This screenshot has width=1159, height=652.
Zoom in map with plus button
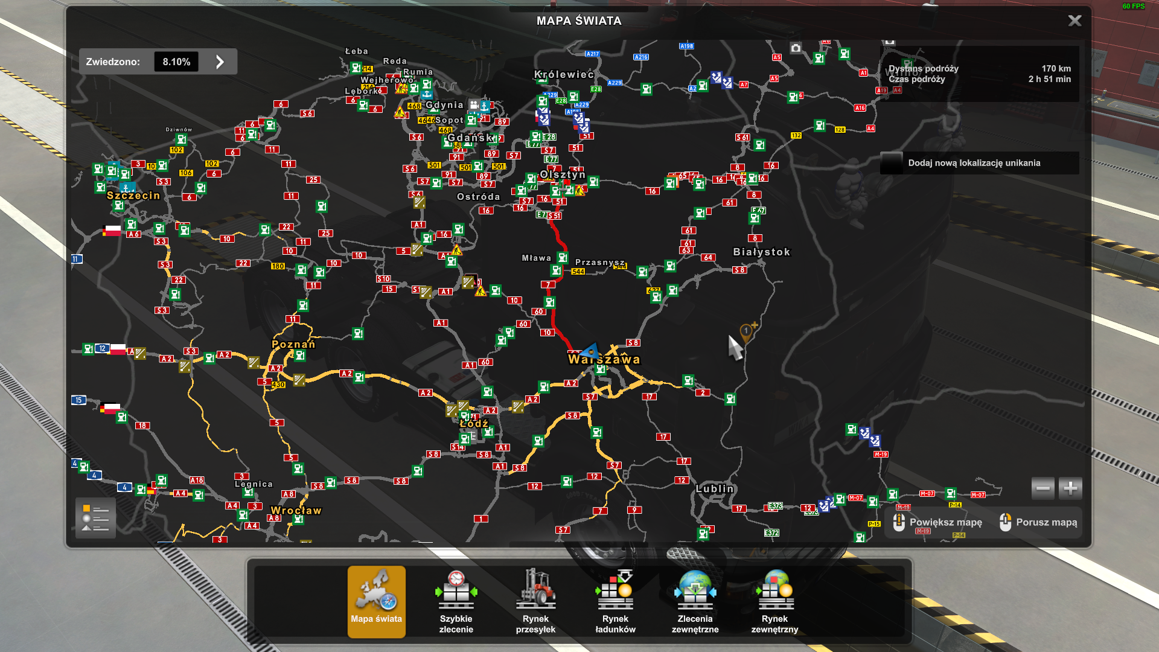pos(1070,488)
